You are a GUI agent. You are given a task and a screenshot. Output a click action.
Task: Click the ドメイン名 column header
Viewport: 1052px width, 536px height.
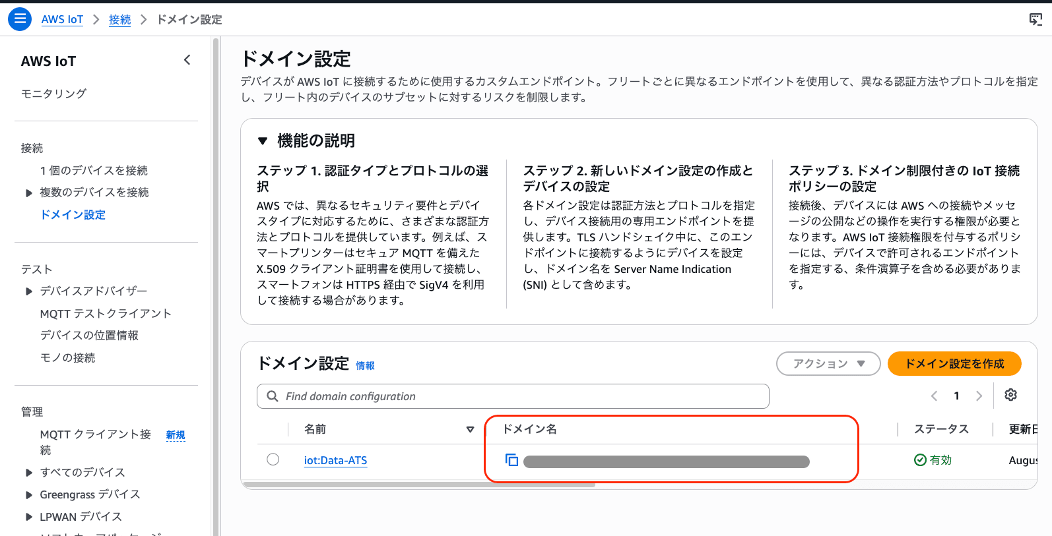[529, 429]
